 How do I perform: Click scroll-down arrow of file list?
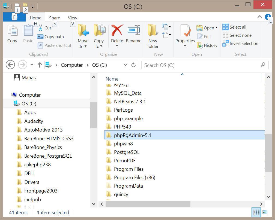click(268, 197)
